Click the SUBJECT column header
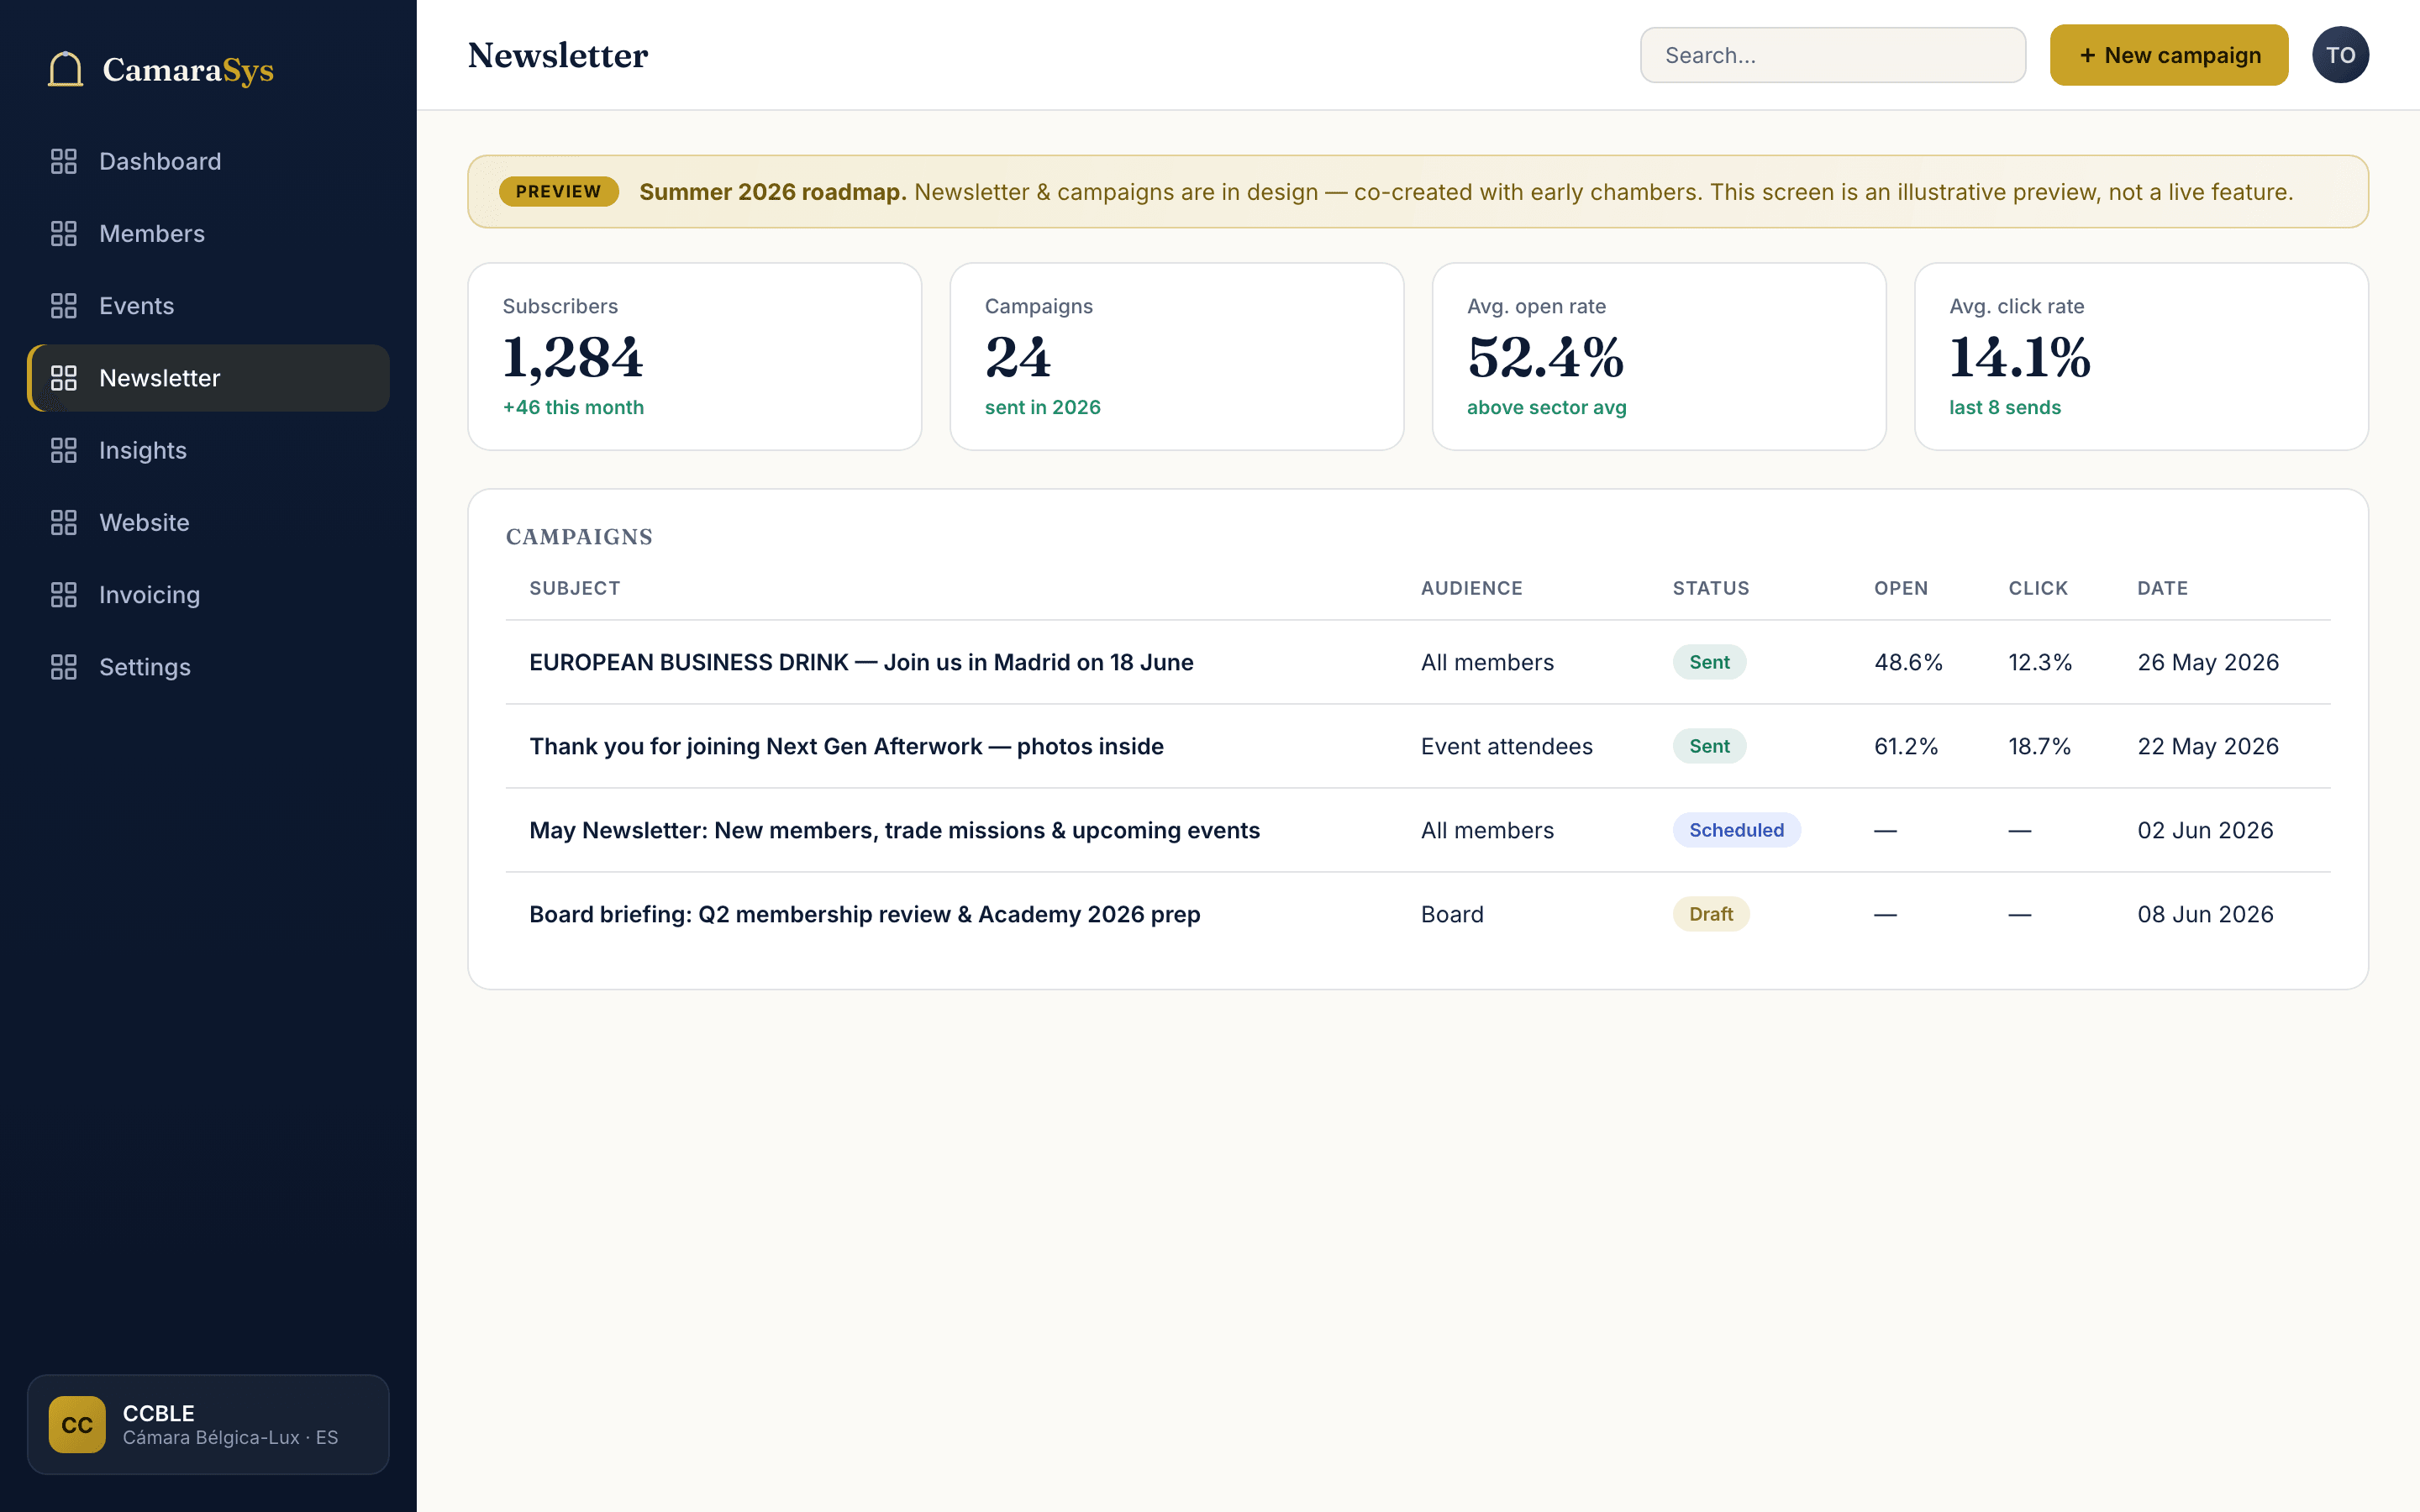 pos(574,588)
